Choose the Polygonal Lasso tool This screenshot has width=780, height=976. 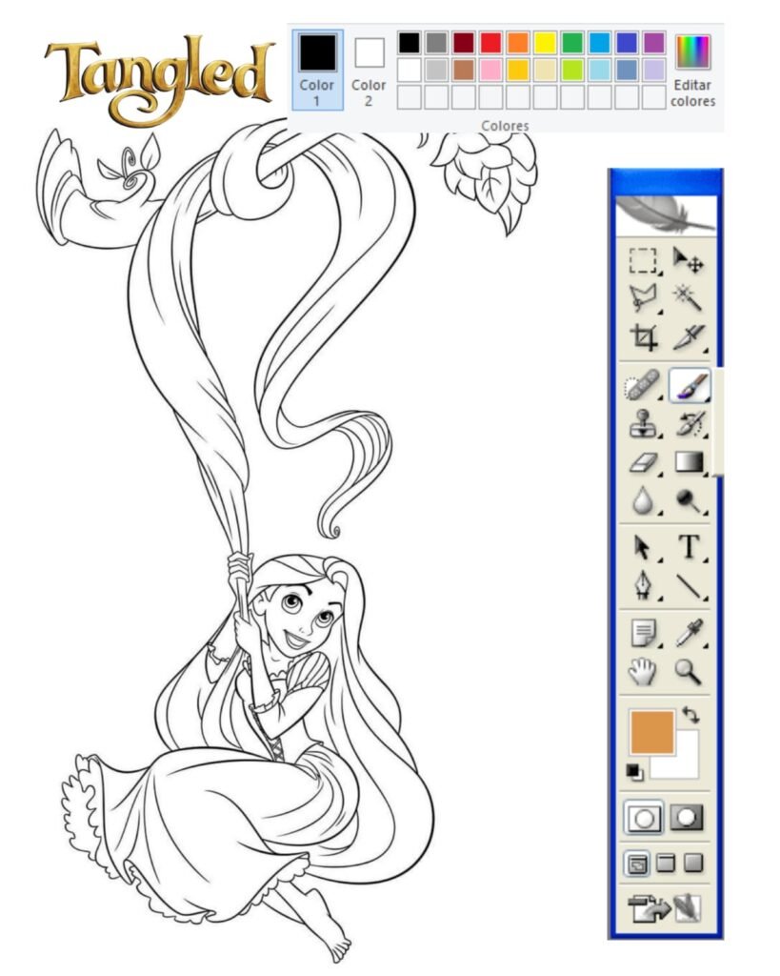[643, 298]
